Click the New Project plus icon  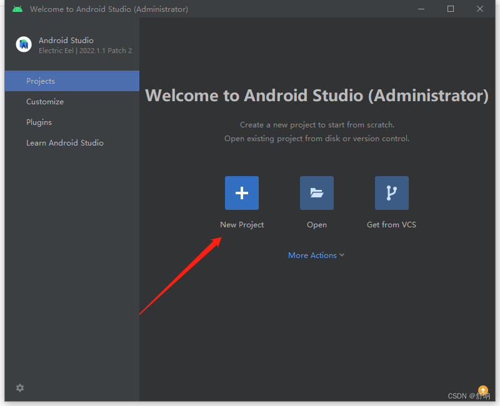point(242,193)
